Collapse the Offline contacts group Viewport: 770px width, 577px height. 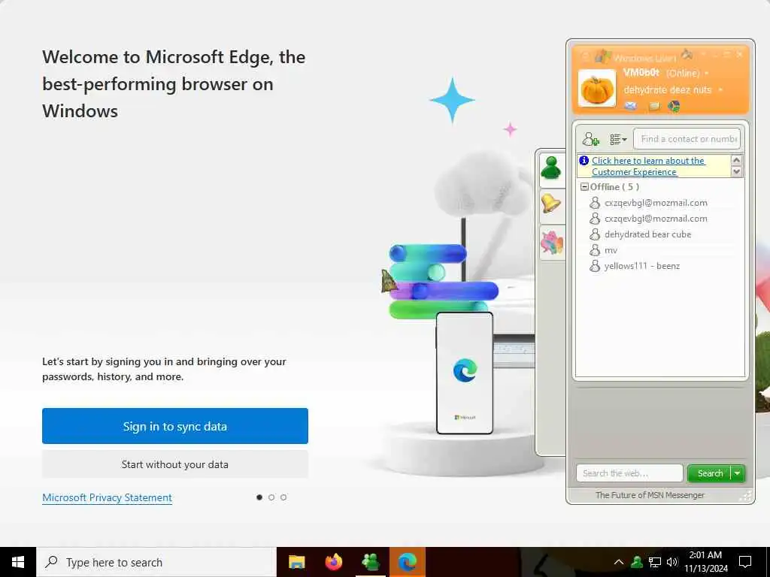[x=584, y=187]
